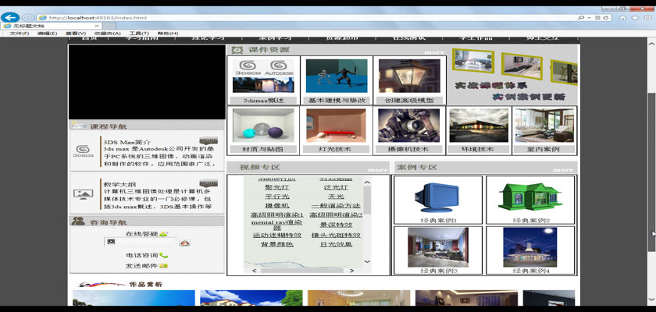Screen dimensions: 656x312
Task: Open the Favorites star icon
Action: [635, 18]
